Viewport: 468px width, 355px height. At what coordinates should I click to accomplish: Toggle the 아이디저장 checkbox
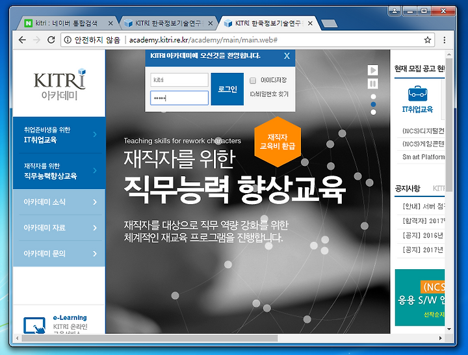click(253, 81)
